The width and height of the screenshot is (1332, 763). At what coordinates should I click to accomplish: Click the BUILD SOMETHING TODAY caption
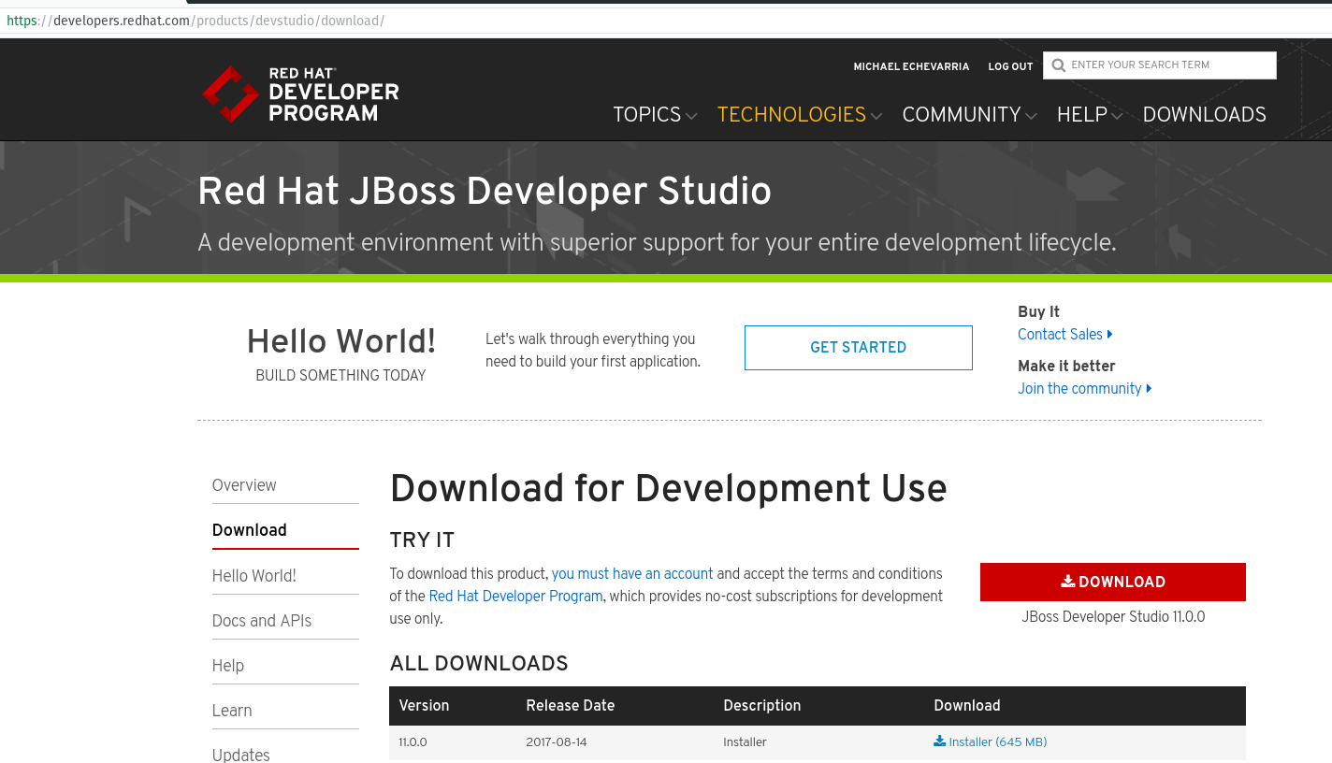coord(340,375)
